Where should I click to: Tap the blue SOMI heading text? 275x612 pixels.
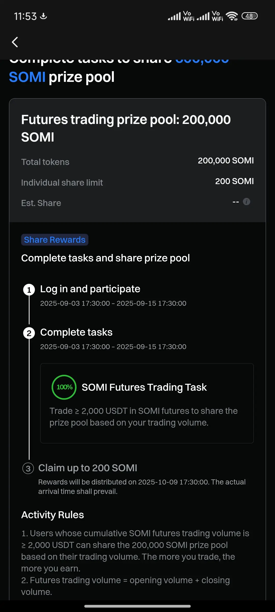[x=27, y=77]
